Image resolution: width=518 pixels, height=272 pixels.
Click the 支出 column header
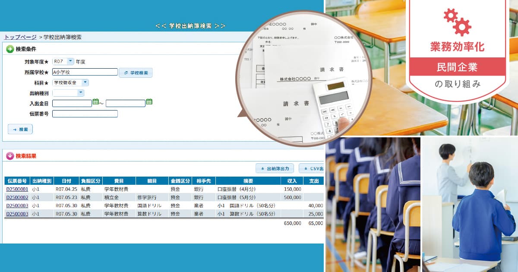pos(314,181)
